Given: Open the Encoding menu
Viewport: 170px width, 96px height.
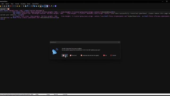Looking at the screenshot, I should (23, 4).
